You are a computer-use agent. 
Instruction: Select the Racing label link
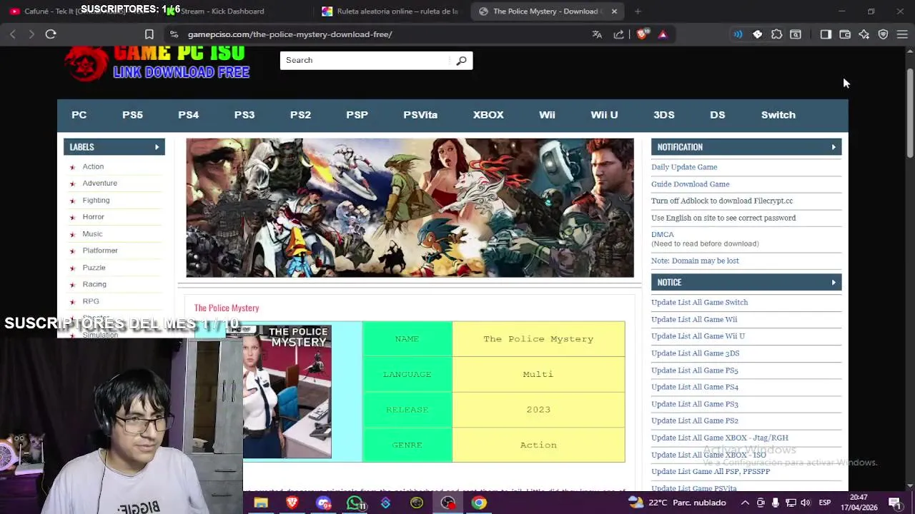point(94,284)
